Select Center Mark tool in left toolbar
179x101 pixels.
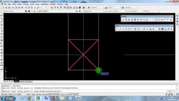tap(2, 56)
